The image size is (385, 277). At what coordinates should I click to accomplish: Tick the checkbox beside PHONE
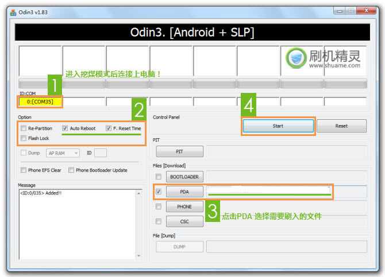click(x=159, y=206)
